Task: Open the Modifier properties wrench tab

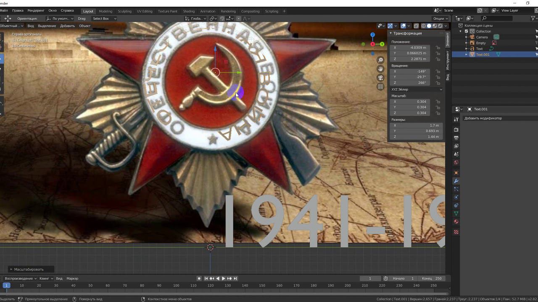Action: (x=456, y=181)
